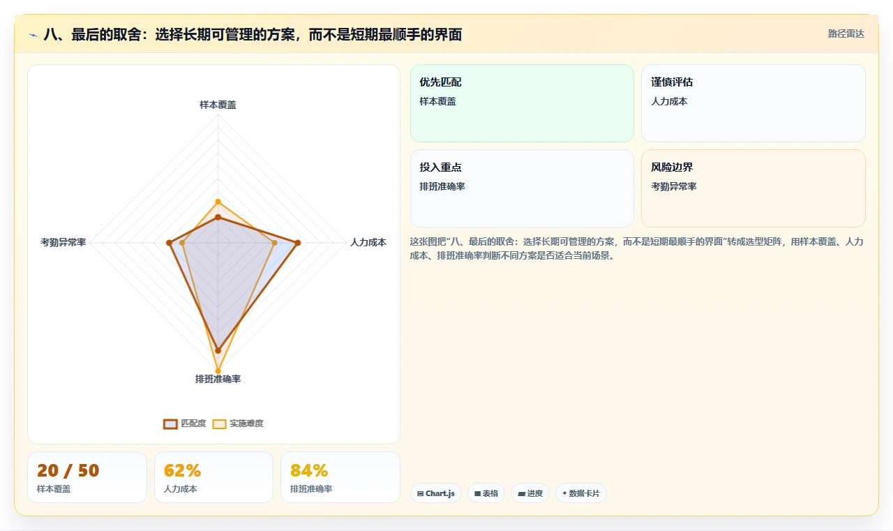Click the 排班准确率 axis label on the radar chart
The image size is (893, 531).
pyautogui.click(x=218, y=379)
